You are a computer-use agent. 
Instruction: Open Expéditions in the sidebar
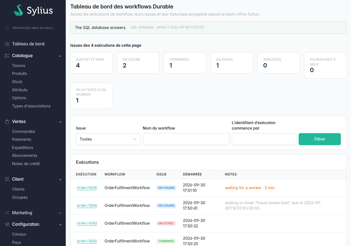tap(22, 148)
